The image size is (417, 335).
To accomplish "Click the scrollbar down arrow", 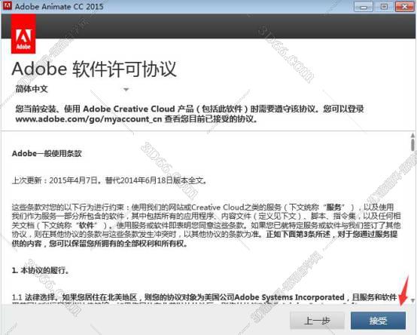I will (412, 300).
